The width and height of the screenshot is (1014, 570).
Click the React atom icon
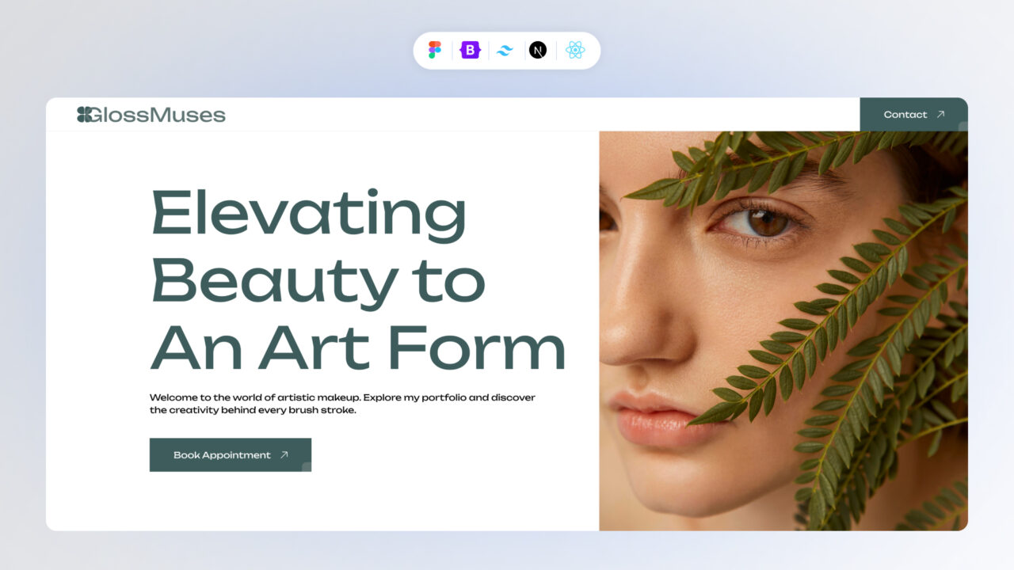point(575,50)
